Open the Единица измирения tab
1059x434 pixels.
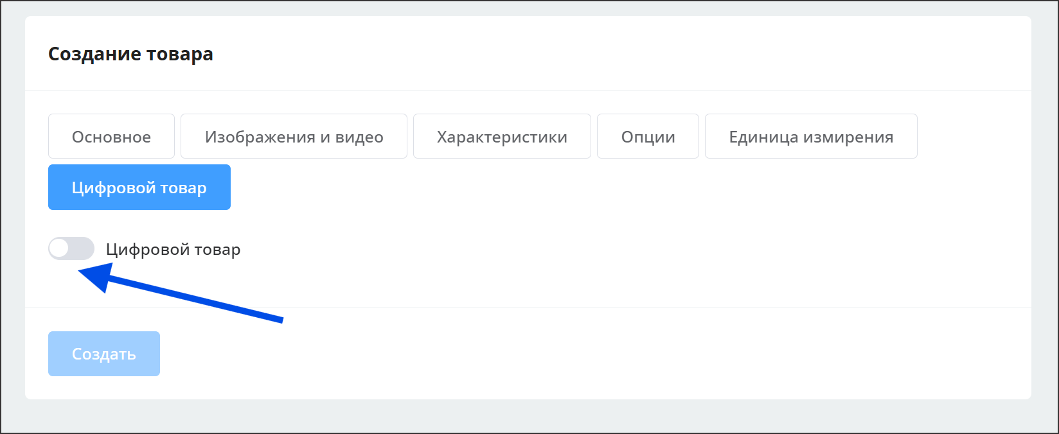tap(811, 136)
